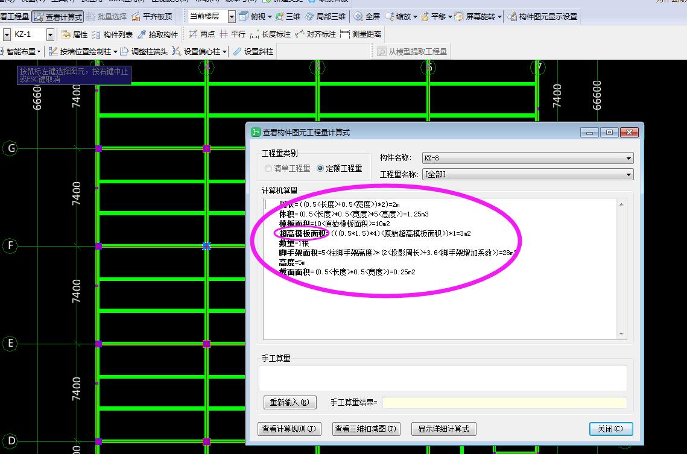Image resolution: width=687 pixels, height=454 pixels.
Task: Maximize the 查看构件图元工程量计算式 dialog
Action: pos(609,132)
